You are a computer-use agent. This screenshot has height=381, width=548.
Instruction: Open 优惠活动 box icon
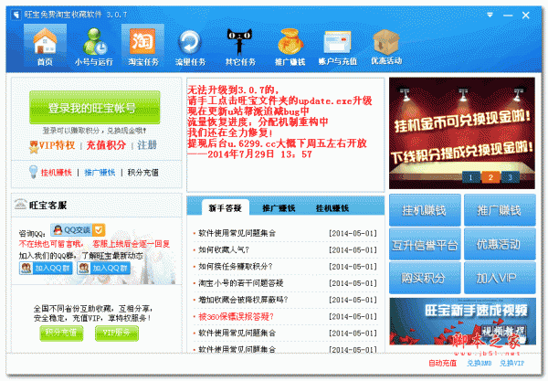pyautogui.click(x=386, y=46)
